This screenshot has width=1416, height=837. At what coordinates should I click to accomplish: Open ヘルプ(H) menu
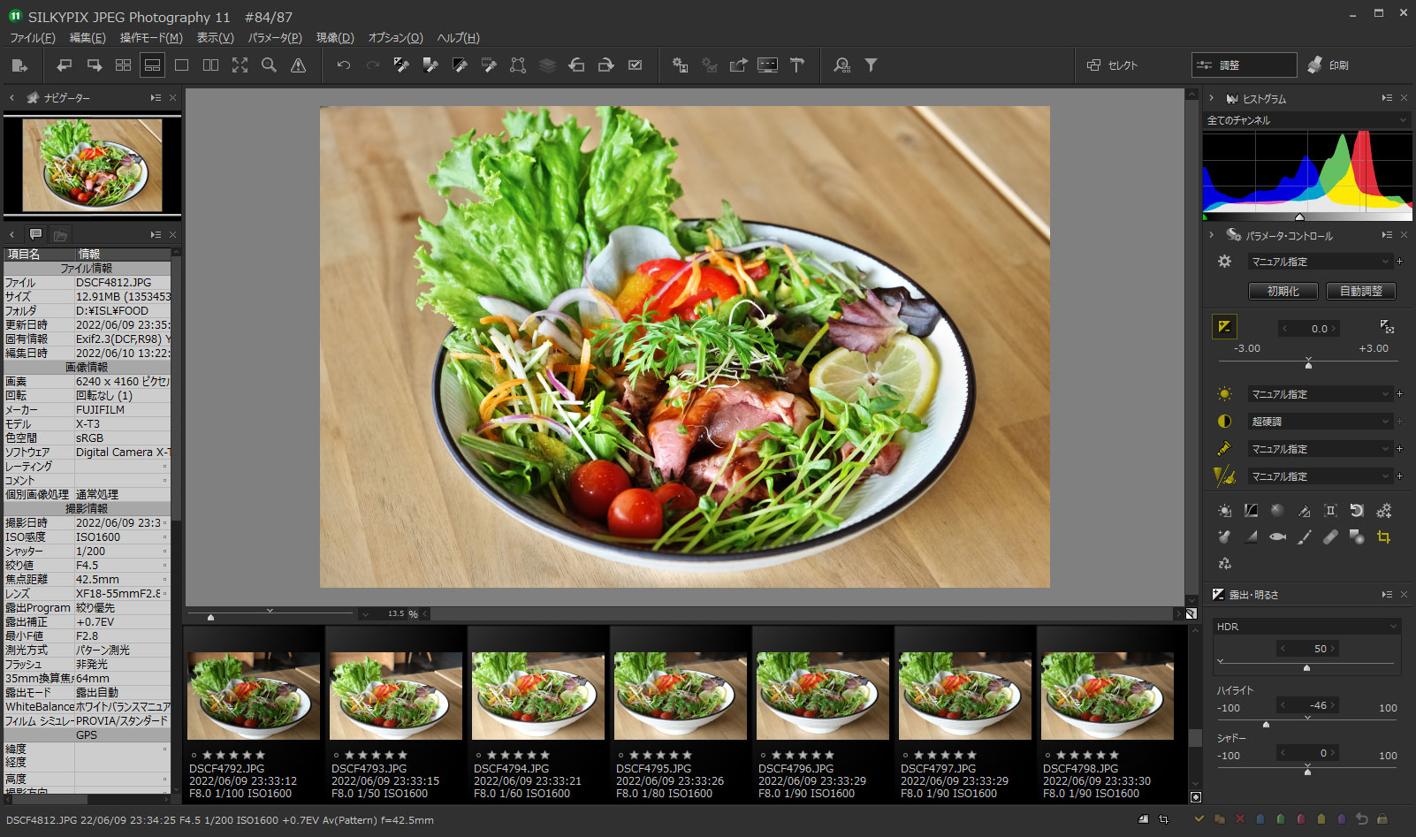458,38
